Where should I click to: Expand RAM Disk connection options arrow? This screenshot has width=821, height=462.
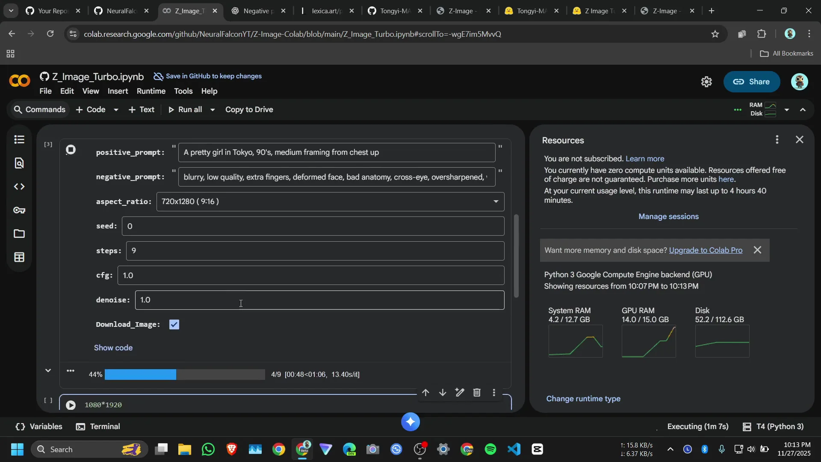point(787,110)
